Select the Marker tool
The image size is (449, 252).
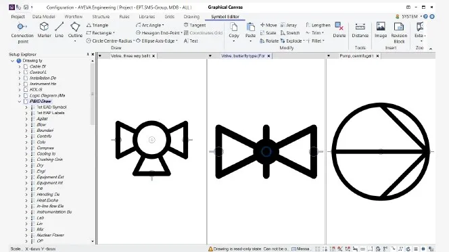44,30
